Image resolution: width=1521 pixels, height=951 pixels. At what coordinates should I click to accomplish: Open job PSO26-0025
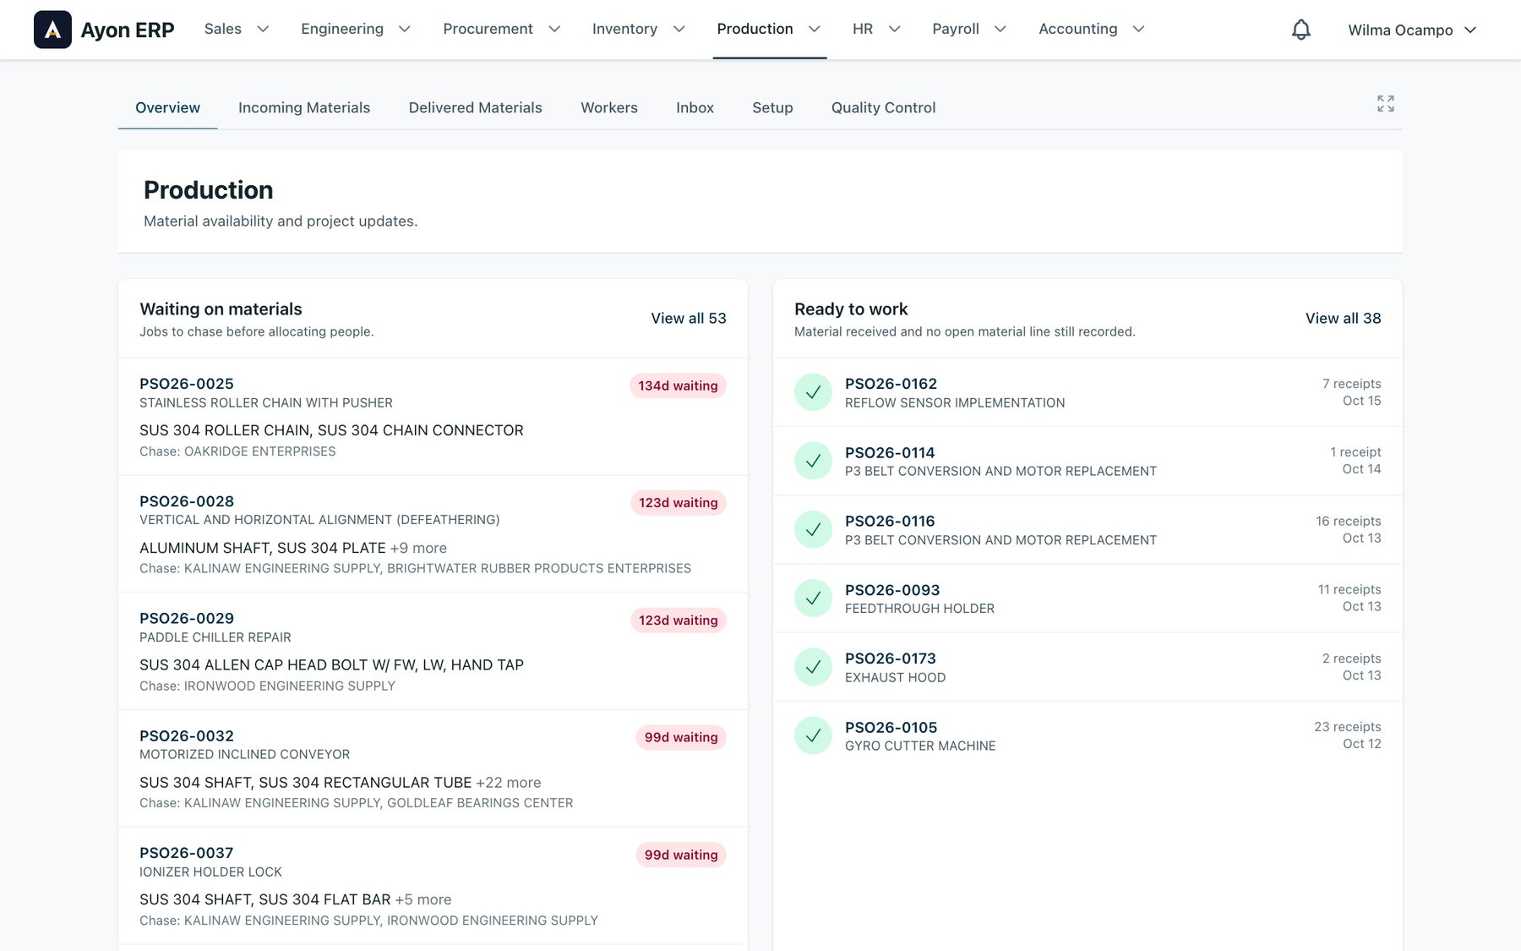pyautogui.click(x=433, y=417)
